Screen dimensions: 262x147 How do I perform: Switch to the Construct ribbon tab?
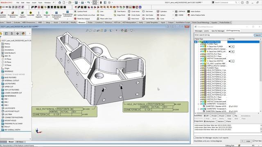tap(99, 22)
